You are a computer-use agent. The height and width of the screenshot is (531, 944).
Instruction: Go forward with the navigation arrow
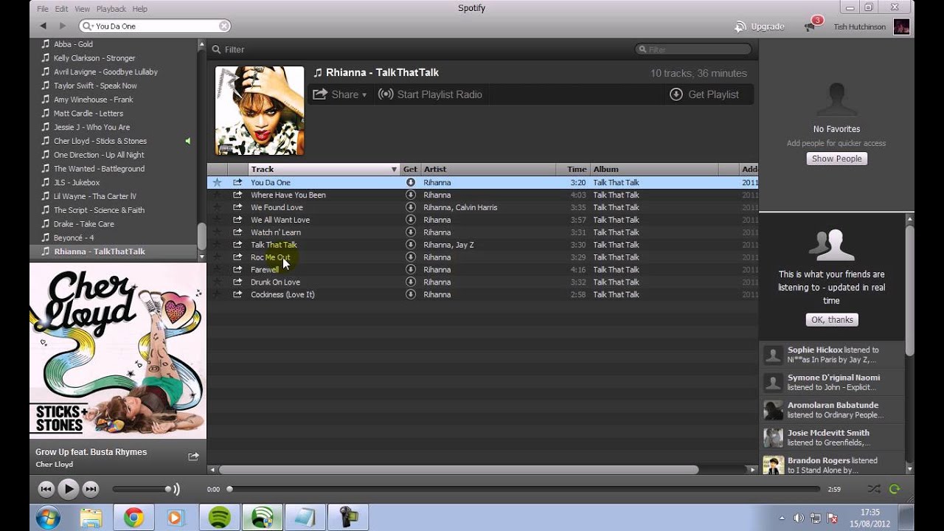point(63,26)
